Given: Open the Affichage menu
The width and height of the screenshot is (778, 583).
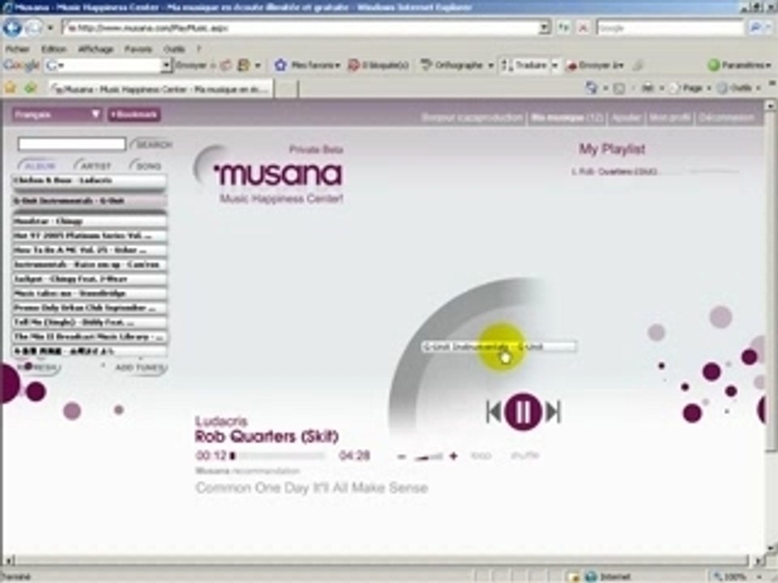Looking at the screenshot, I should coord(96,49).
